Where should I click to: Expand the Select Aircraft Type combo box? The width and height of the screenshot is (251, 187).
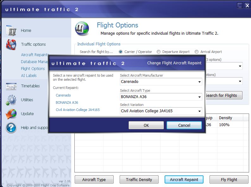pos(161,97)
